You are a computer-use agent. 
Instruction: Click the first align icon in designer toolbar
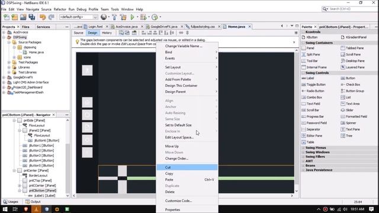point(143,33)
